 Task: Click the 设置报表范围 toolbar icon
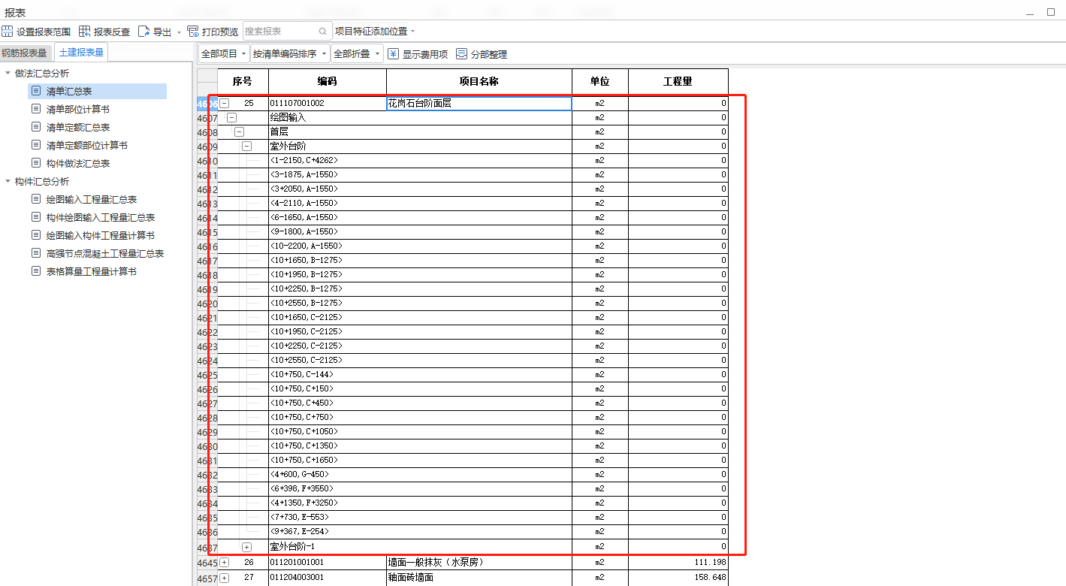tap(8, 32)
